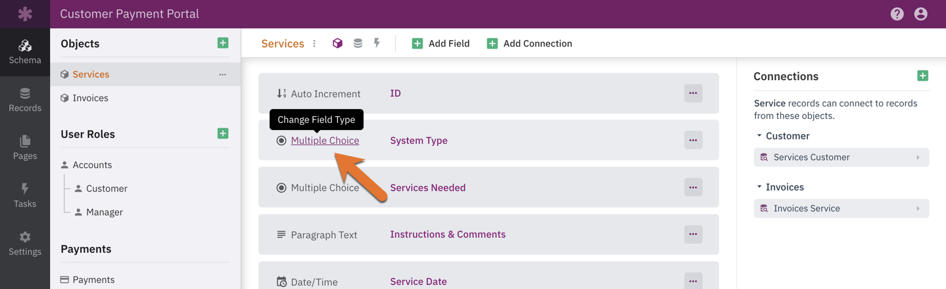This screenshot has height=289, width=946.
Task: Switch to the Pages section
Action: pos(25,148)
